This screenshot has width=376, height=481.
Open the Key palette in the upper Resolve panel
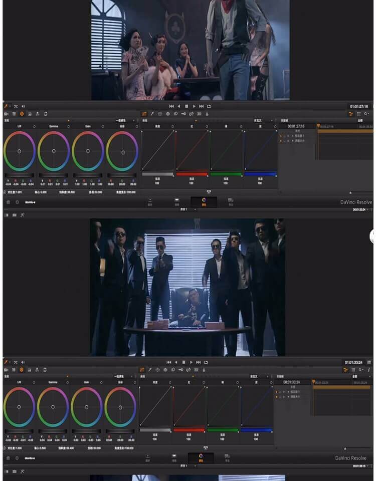click(x=183, y=114)
